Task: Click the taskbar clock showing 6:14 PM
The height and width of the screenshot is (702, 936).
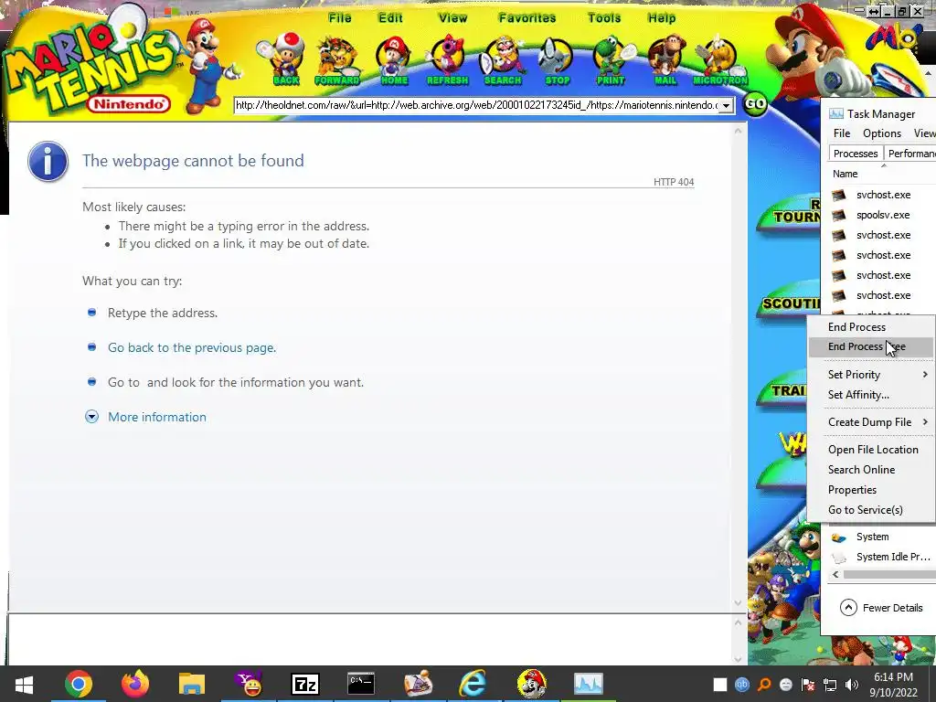Action: [893, 685]
